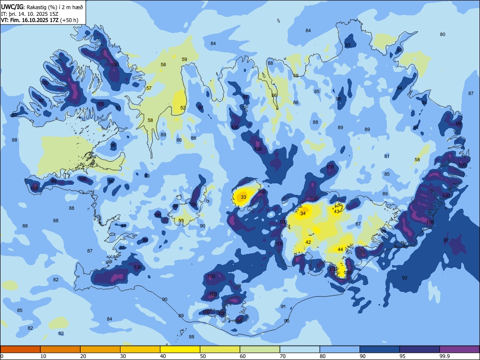
Task: Click the humidity value 33 on the map
Action: (x=243, y=197)
